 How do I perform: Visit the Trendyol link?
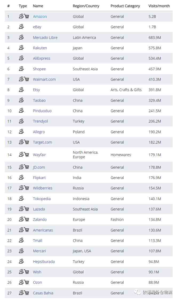click(41, 121)
